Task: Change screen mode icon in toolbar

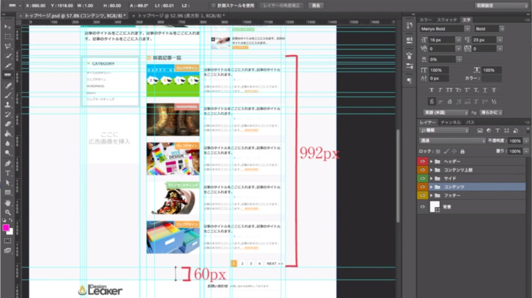Action: click(x=7, y=250)
